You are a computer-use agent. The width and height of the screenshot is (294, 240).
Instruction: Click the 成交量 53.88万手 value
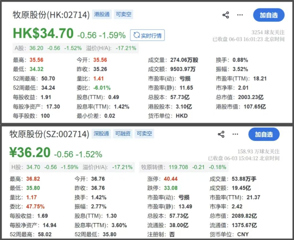pyautogui.click(x=244, y=179)
